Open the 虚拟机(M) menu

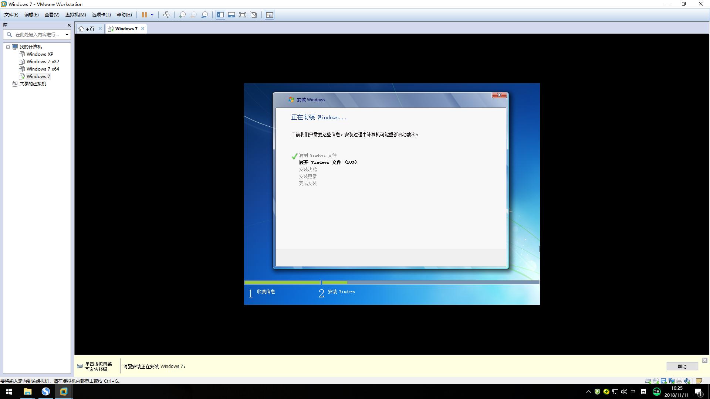tap(75, 14)
